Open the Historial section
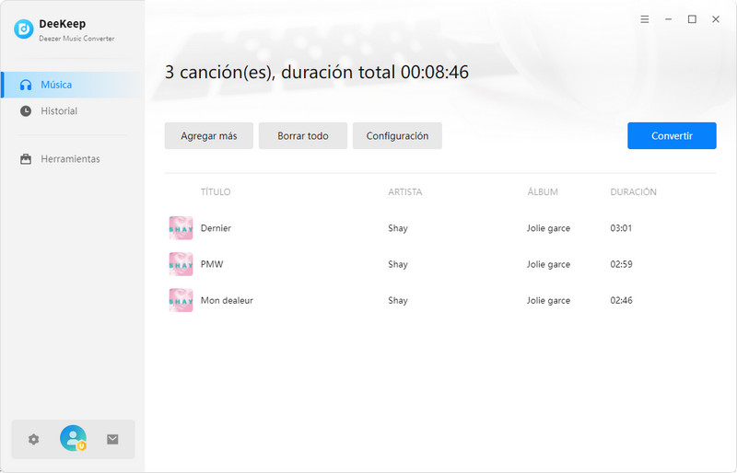 pos(72,110)
